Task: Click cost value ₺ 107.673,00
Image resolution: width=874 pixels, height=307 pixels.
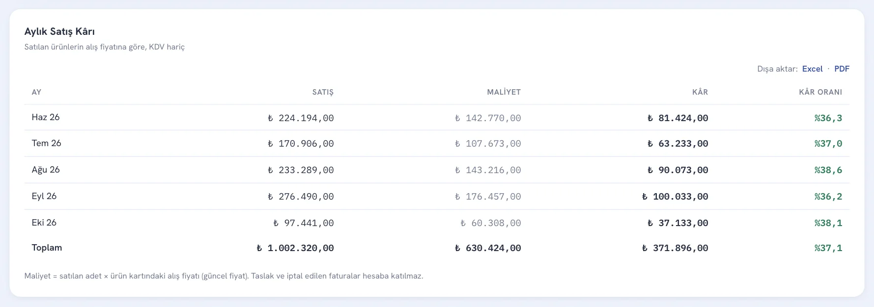Action: [488, 144]
